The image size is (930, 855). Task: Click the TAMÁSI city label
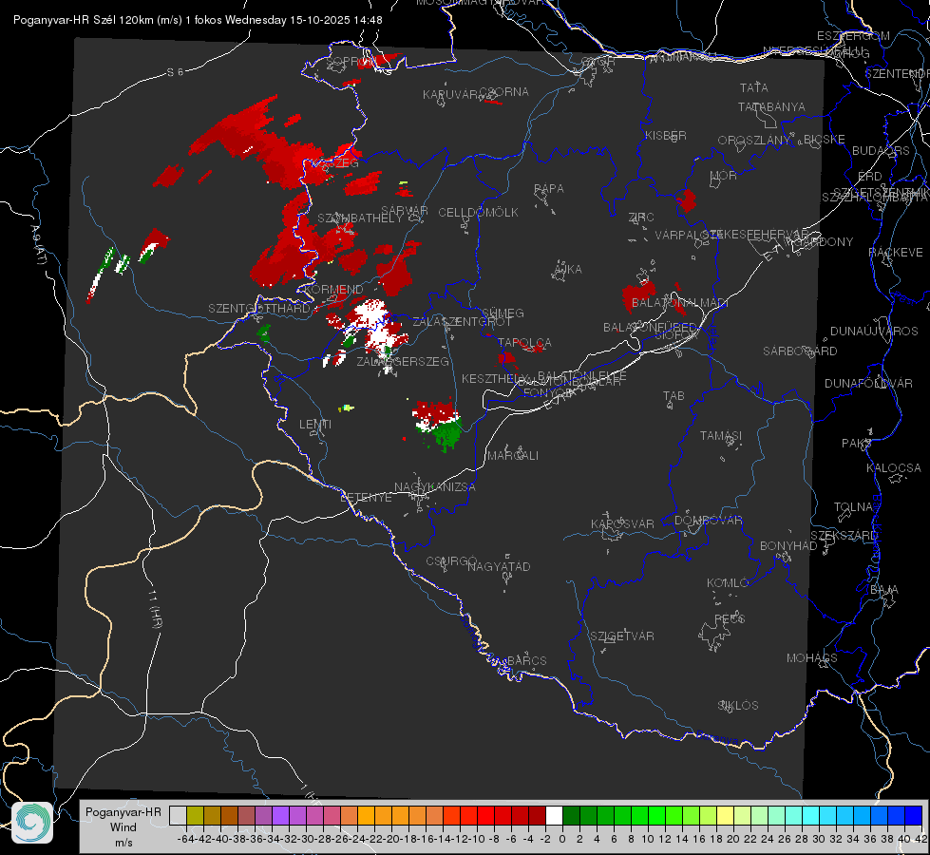721,436
